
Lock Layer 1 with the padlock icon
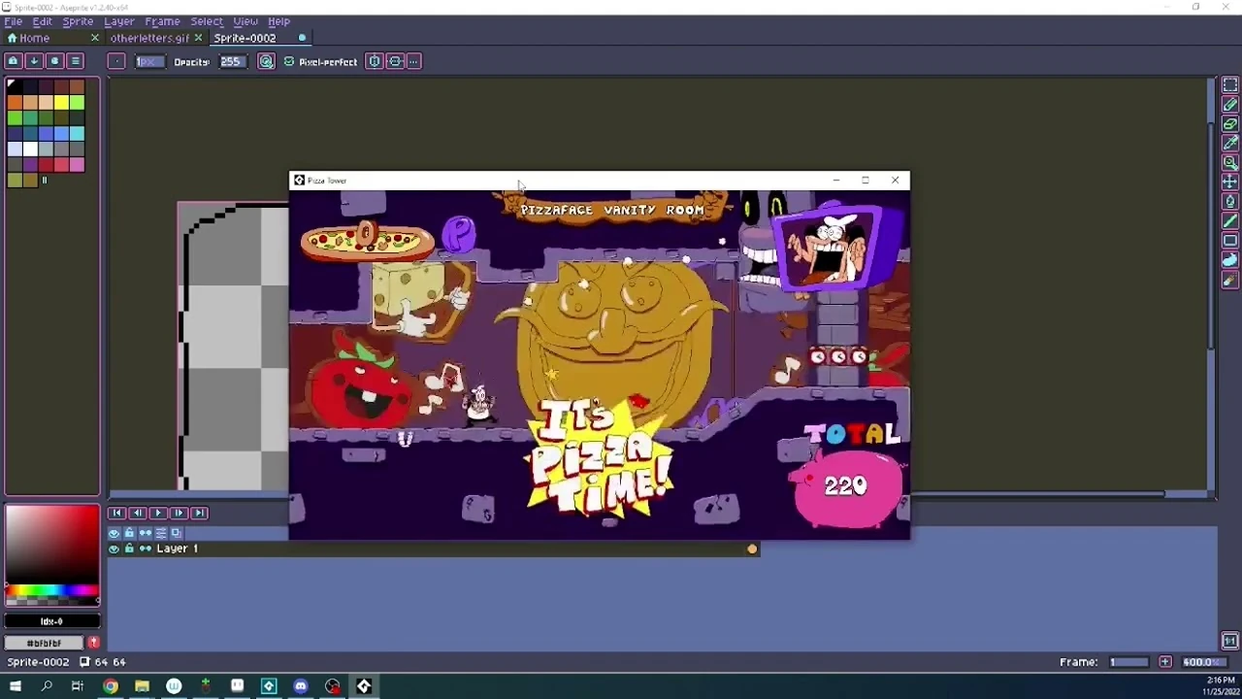tap(129, 549)
